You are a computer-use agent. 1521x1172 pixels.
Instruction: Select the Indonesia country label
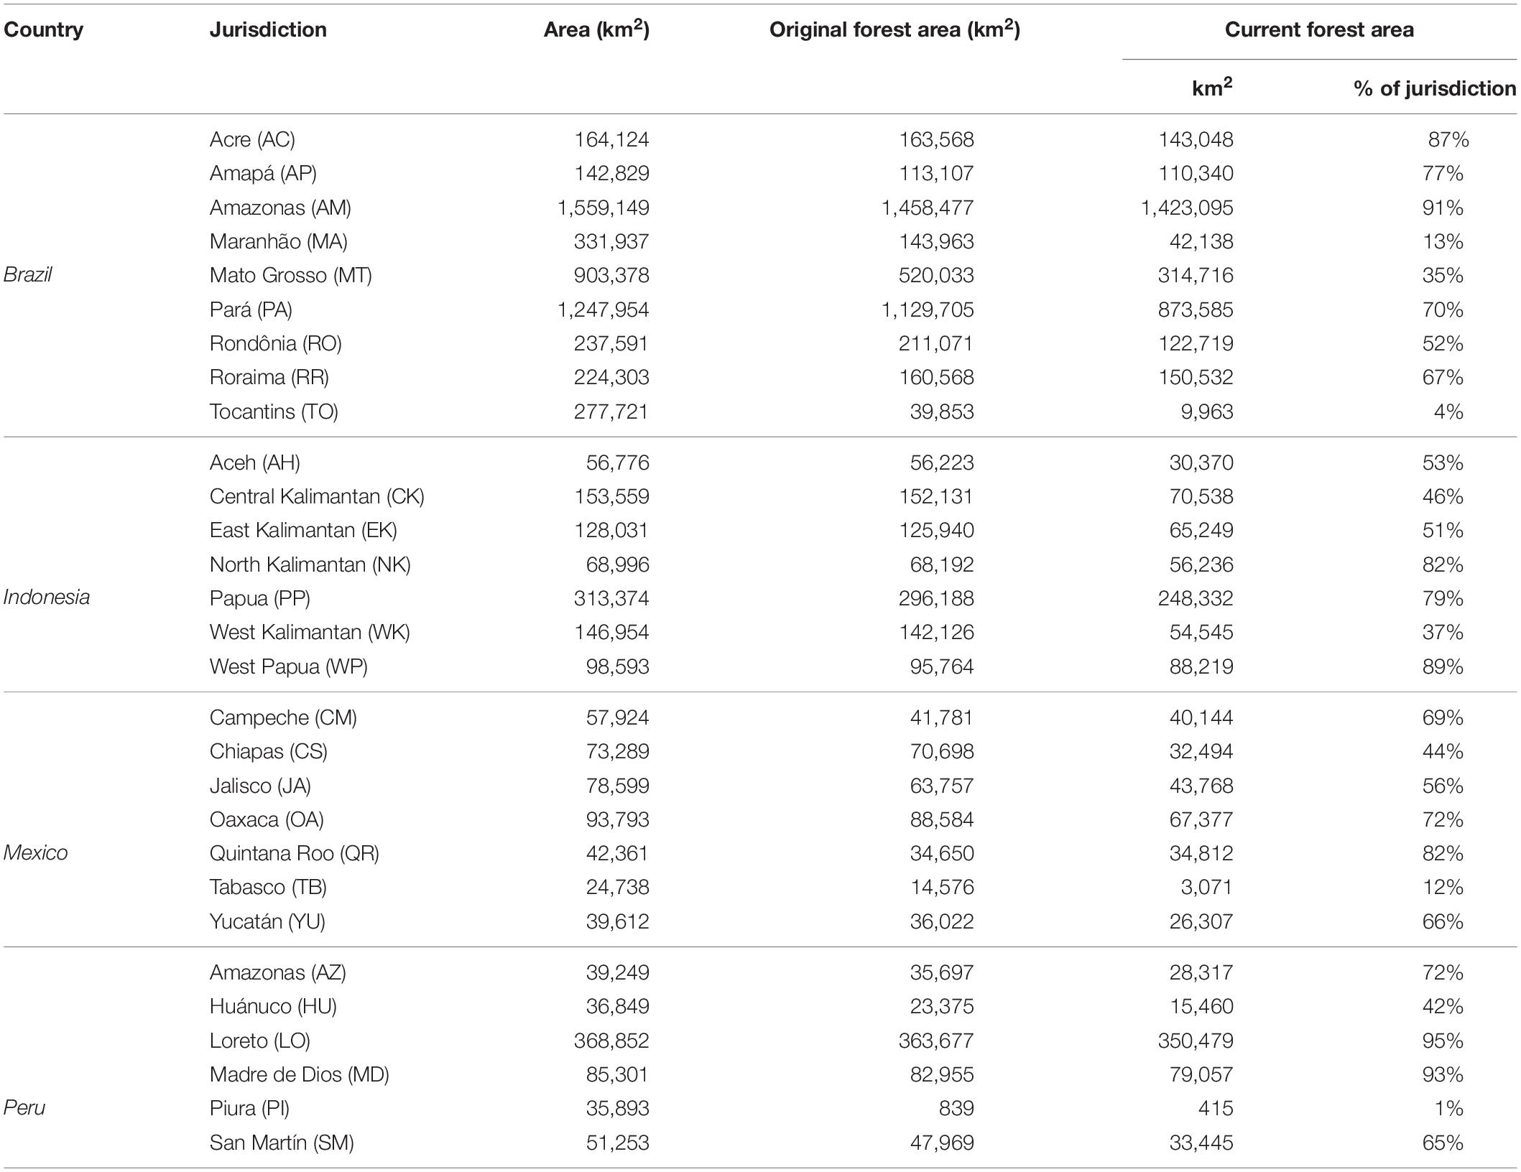(x=46, y=597)
